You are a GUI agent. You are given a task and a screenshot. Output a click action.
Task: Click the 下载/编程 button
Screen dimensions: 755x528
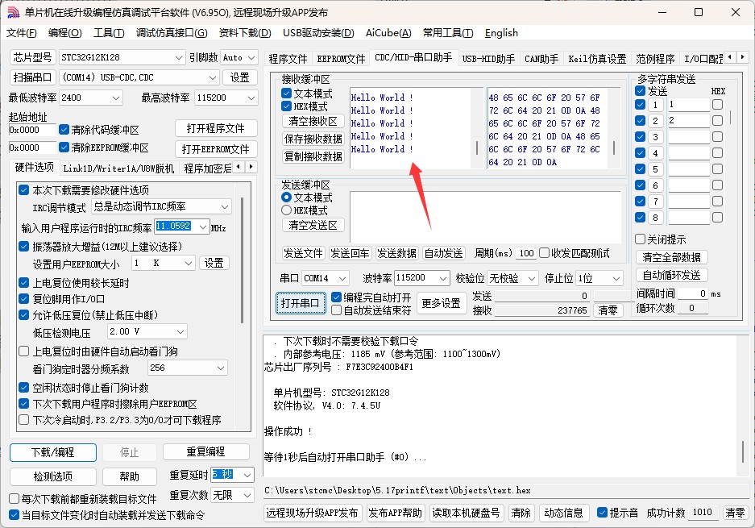(x=53, y=452)
